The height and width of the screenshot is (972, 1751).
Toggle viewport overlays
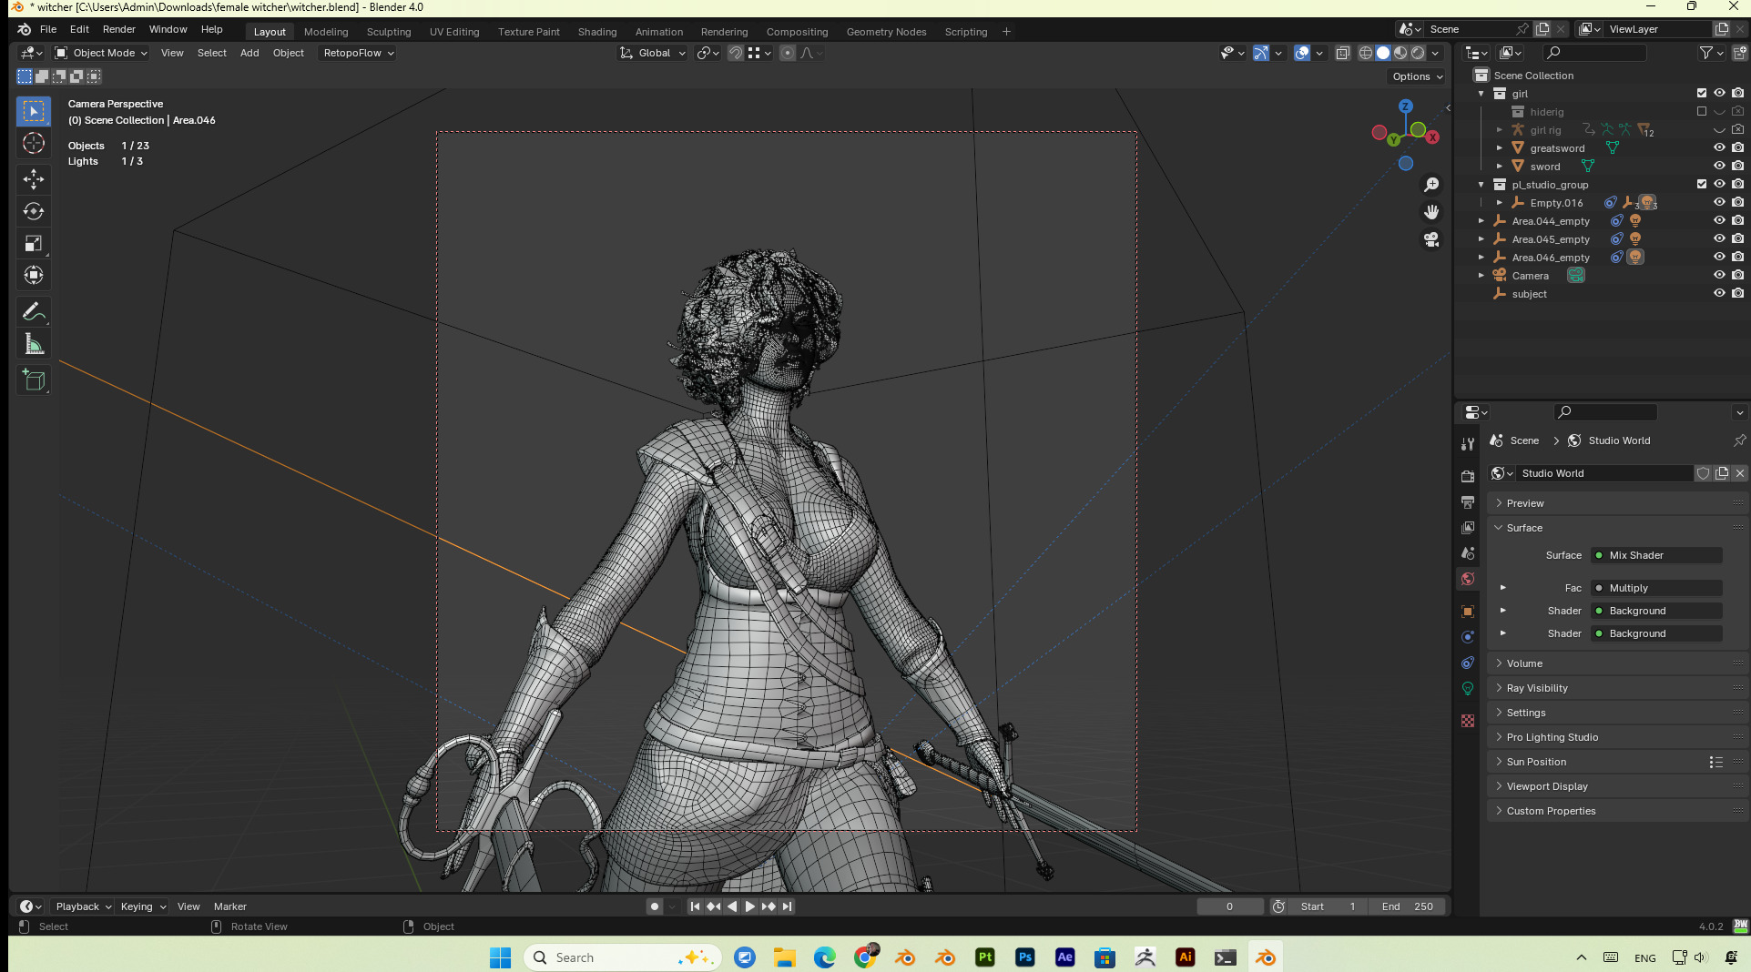point(1302,53)
